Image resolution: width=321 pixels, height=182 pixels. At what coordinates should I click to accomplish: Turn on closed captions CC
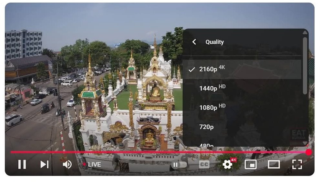204,164
